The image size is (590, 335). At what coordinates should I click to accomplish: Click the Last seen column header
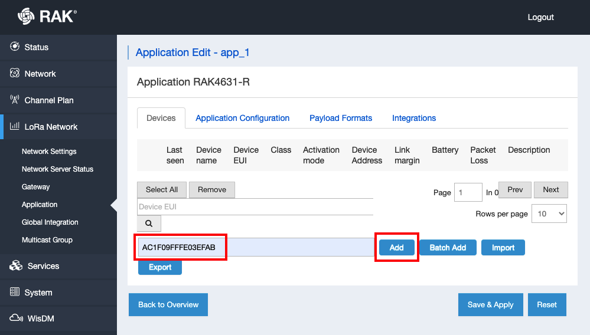point(175,155)
